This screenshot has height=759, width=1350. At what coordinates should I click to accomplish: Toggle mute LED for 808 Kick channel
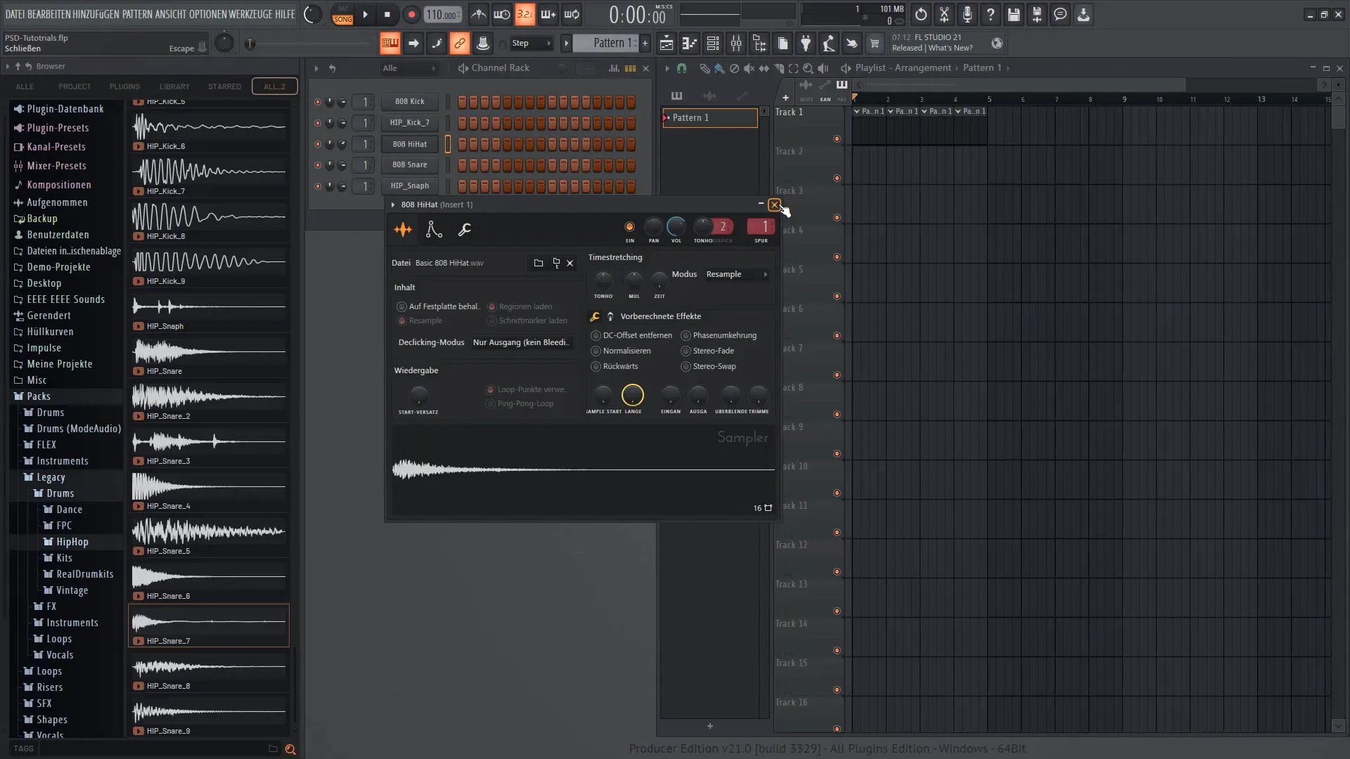[x=317, y=102]
